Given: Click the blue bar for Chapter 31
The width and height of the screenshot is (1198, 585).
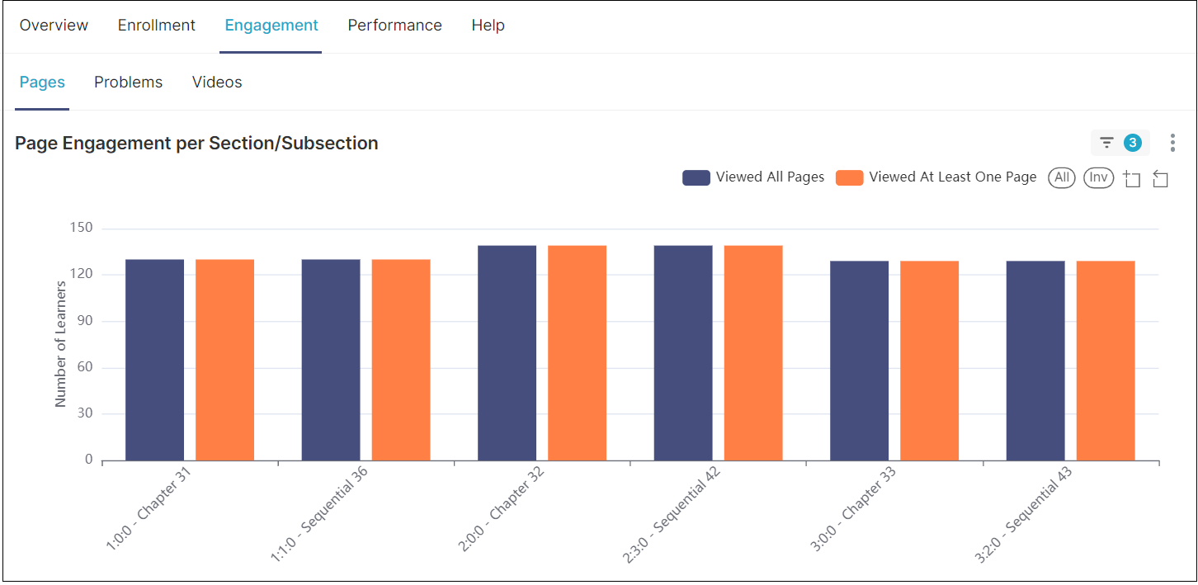Looking at the screenshot, I should 154,360.
